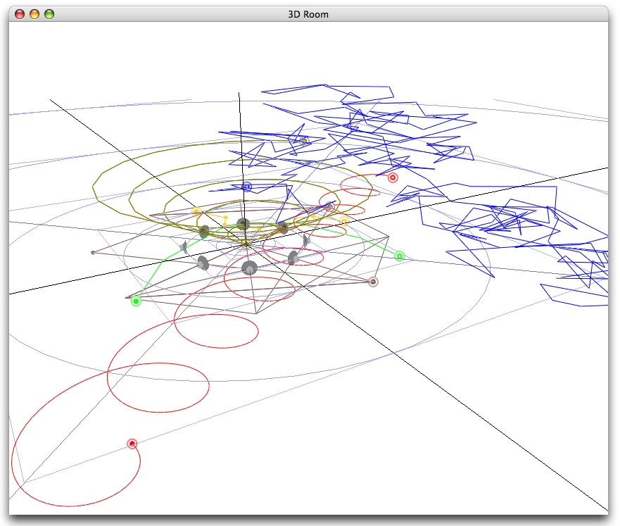Pick the rear-right dark speaker in the ring
620x526 pixels.
(282, 227)
